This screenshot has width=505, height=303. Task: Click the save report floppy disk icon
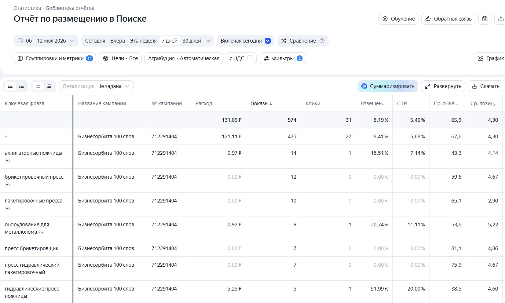[x=484, y=19]
